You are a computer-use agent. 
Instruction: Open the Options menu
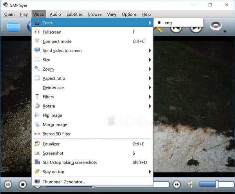point(129,14)
